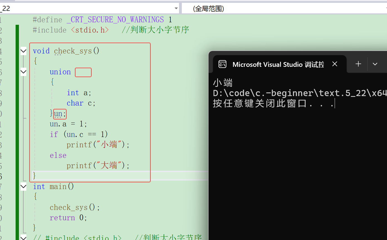387x240 pixels.
Task: Close the Microsoft Visual Studio 调试控 tab
Action: (335, 64)
